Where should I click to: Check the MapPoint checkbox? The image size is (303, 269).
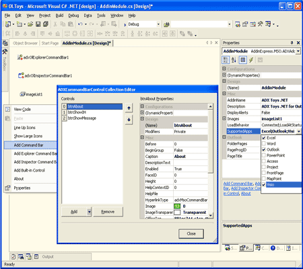pyautogui.click(x=264, y=179)
